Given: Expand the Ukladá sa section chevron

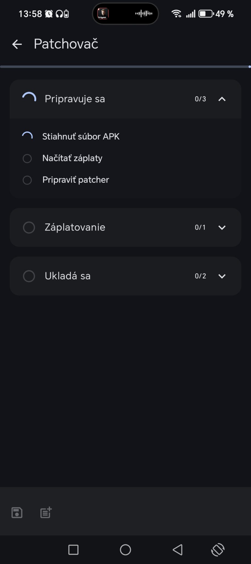Looking at the screenshot, I should click(222, 276).
